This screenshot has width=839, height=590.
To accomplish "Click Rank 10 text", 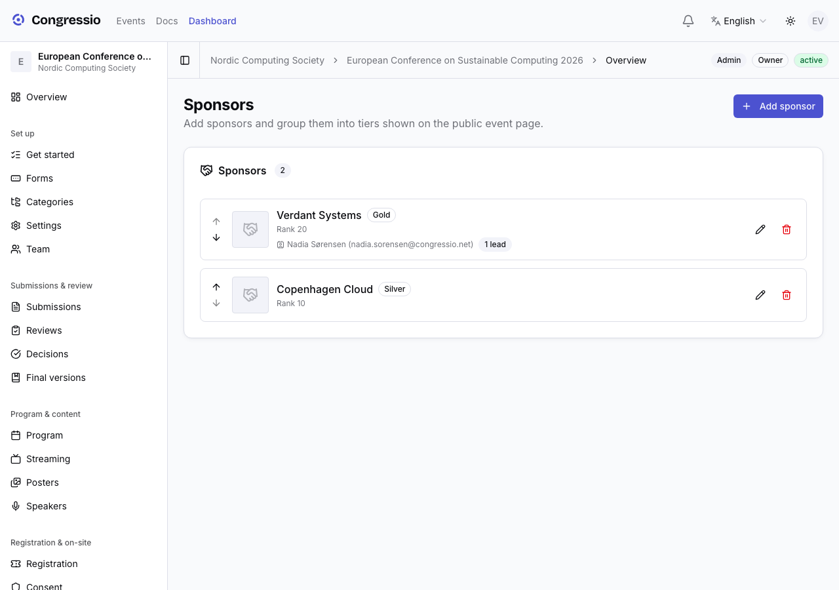I will [x=291, y=304].
